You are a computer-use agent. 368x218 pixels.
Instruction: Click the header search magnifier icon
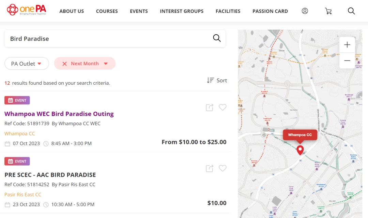351,11
